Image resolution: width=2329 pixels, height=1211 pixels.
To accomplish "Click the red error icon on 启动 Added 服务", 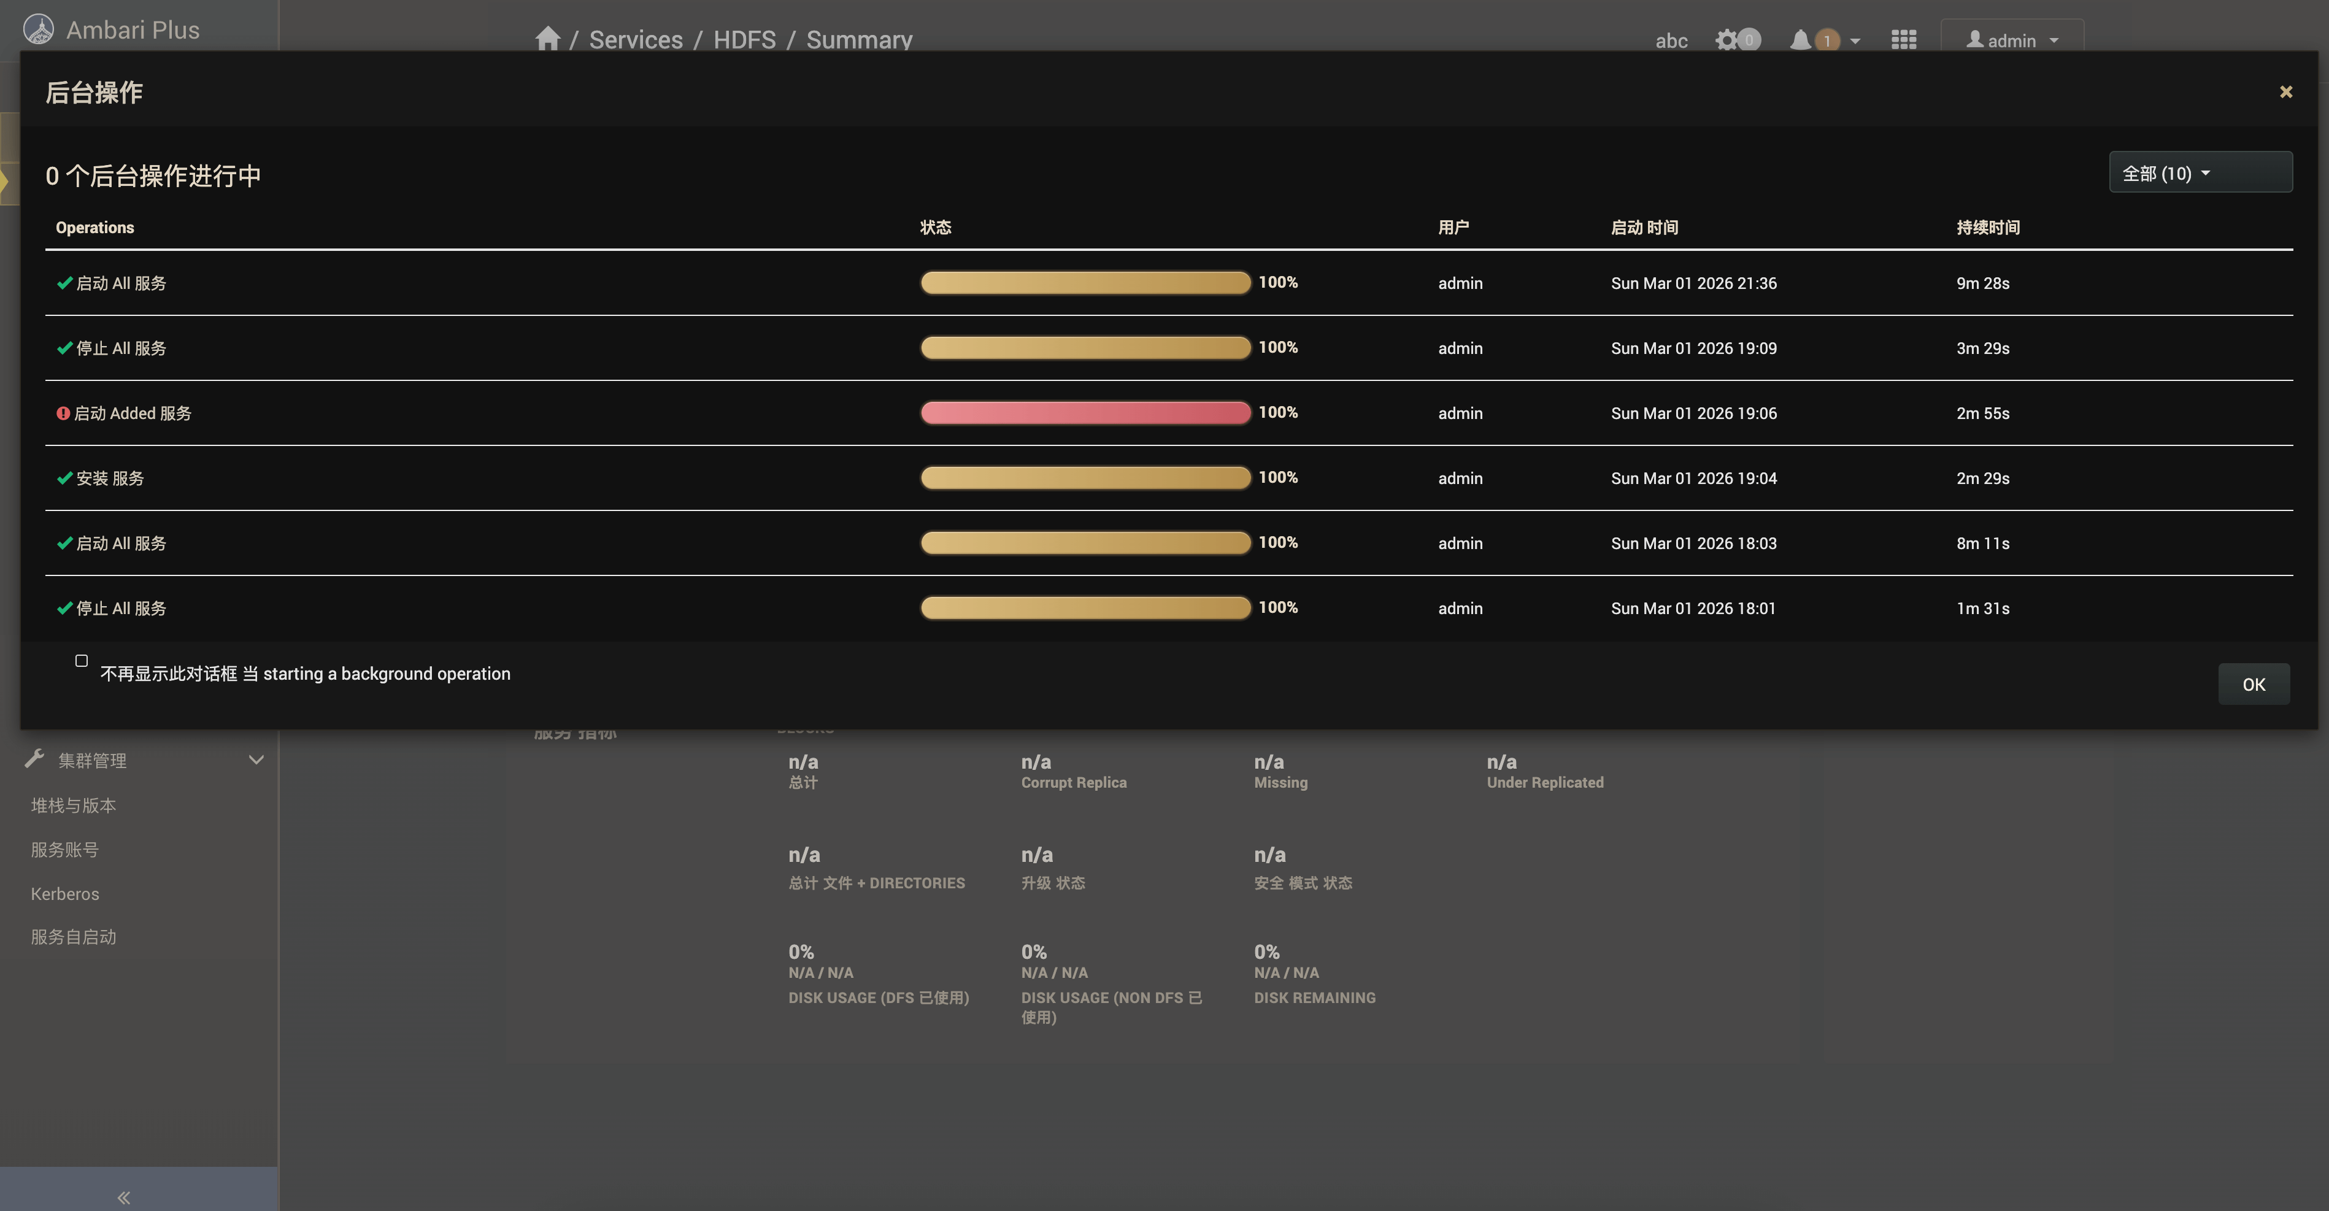I will tap(63, 413).
